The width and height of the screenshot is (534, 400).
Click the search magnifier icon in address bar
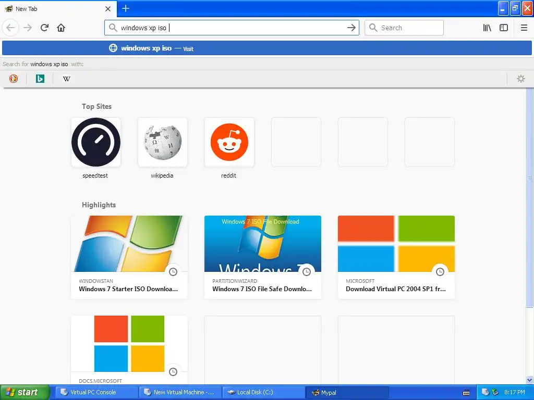pos(113,28)
